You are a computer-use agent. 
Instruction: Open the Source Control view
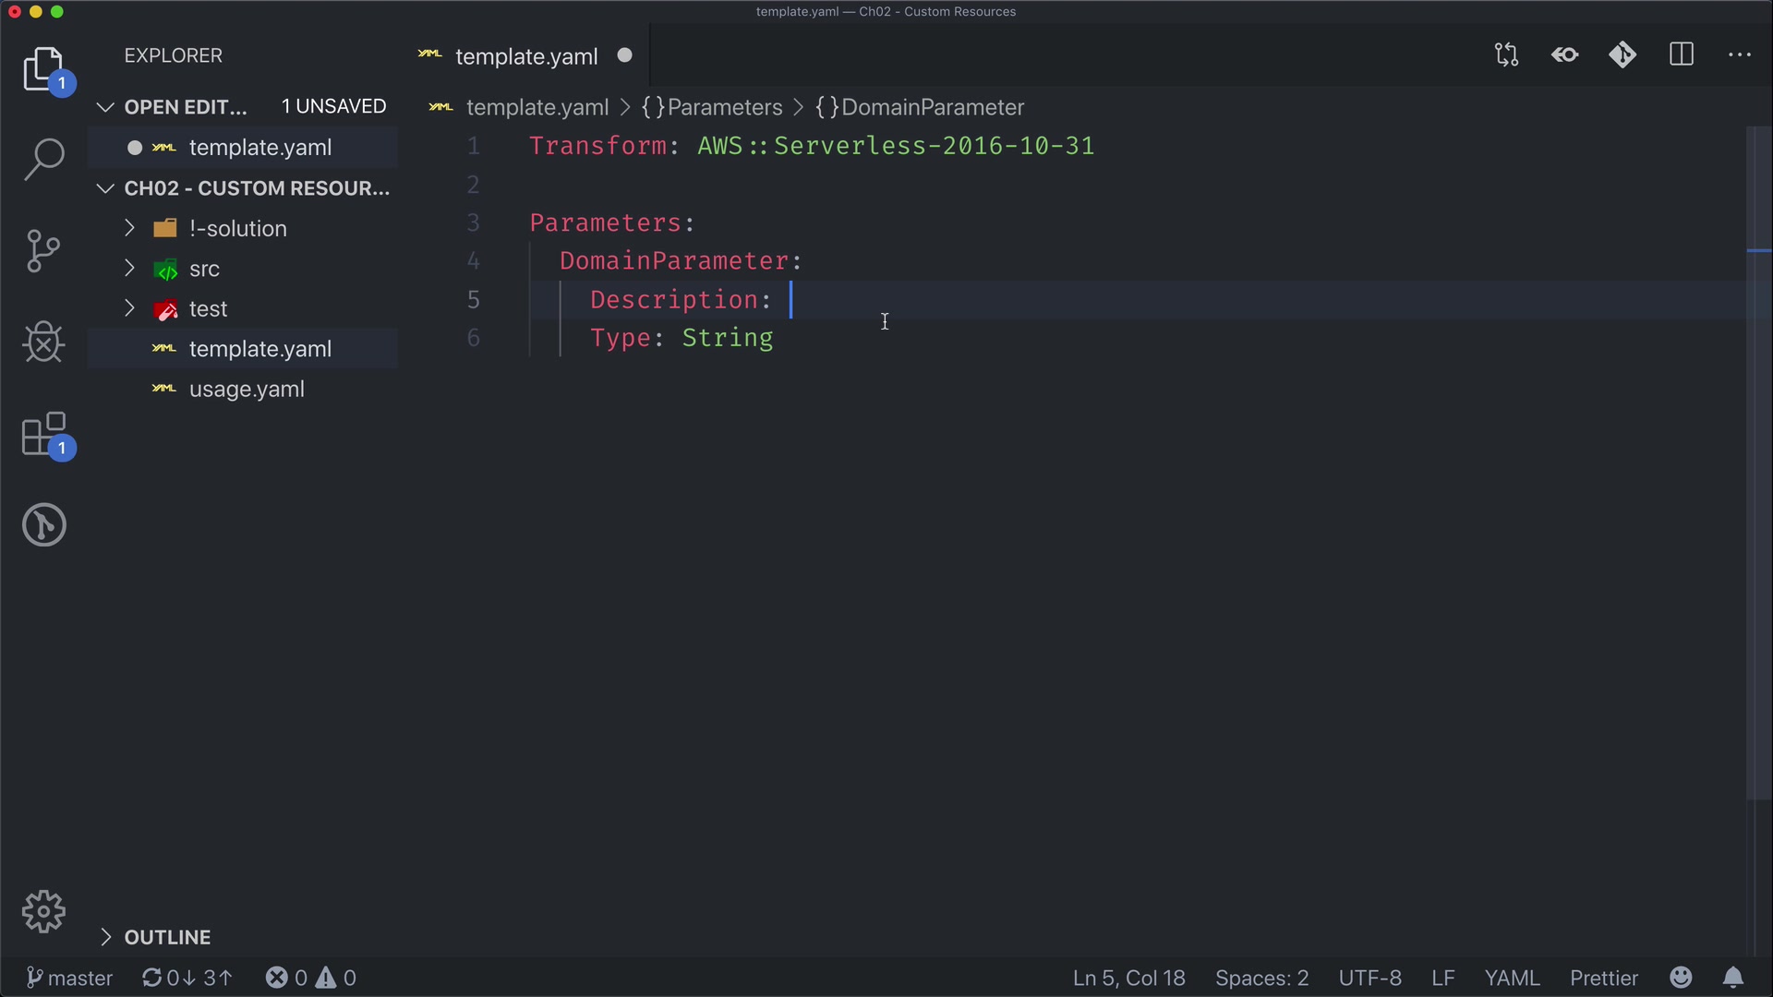tap(43, 250)
